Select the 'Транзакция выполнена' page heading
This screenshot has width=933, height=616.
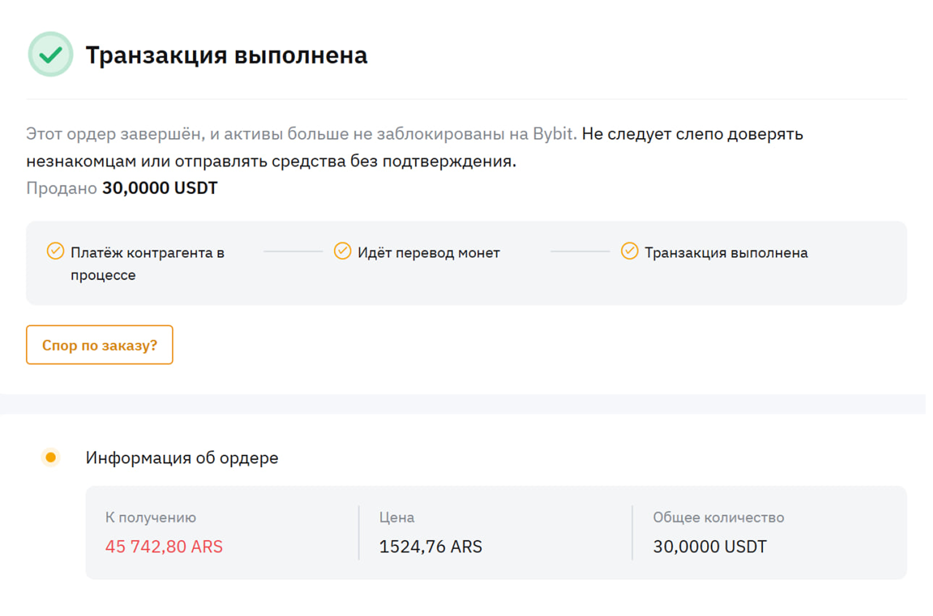coord(228,55)
